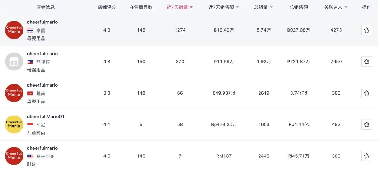
Task: Sort by 近7天销售额 column
Action: coord(223,7)
